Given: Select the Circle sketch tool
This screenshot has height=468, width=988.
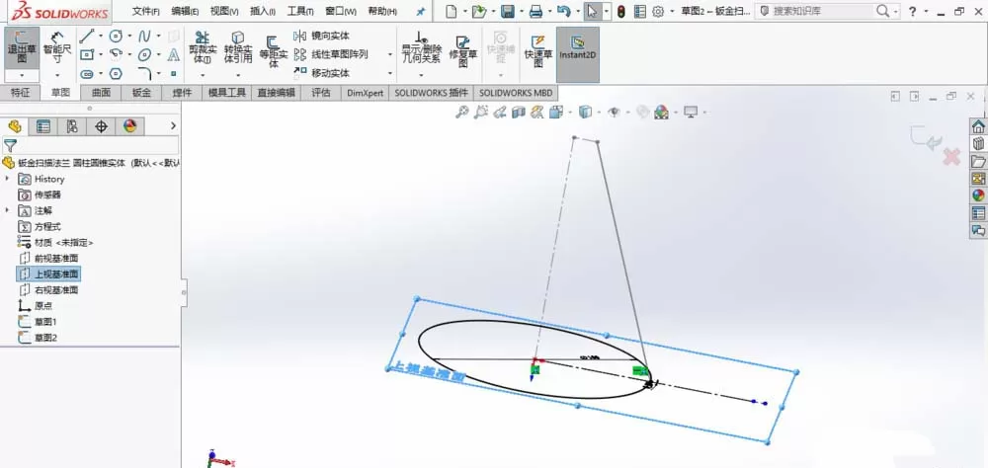Looking at the screenshot, I should 116,36.
